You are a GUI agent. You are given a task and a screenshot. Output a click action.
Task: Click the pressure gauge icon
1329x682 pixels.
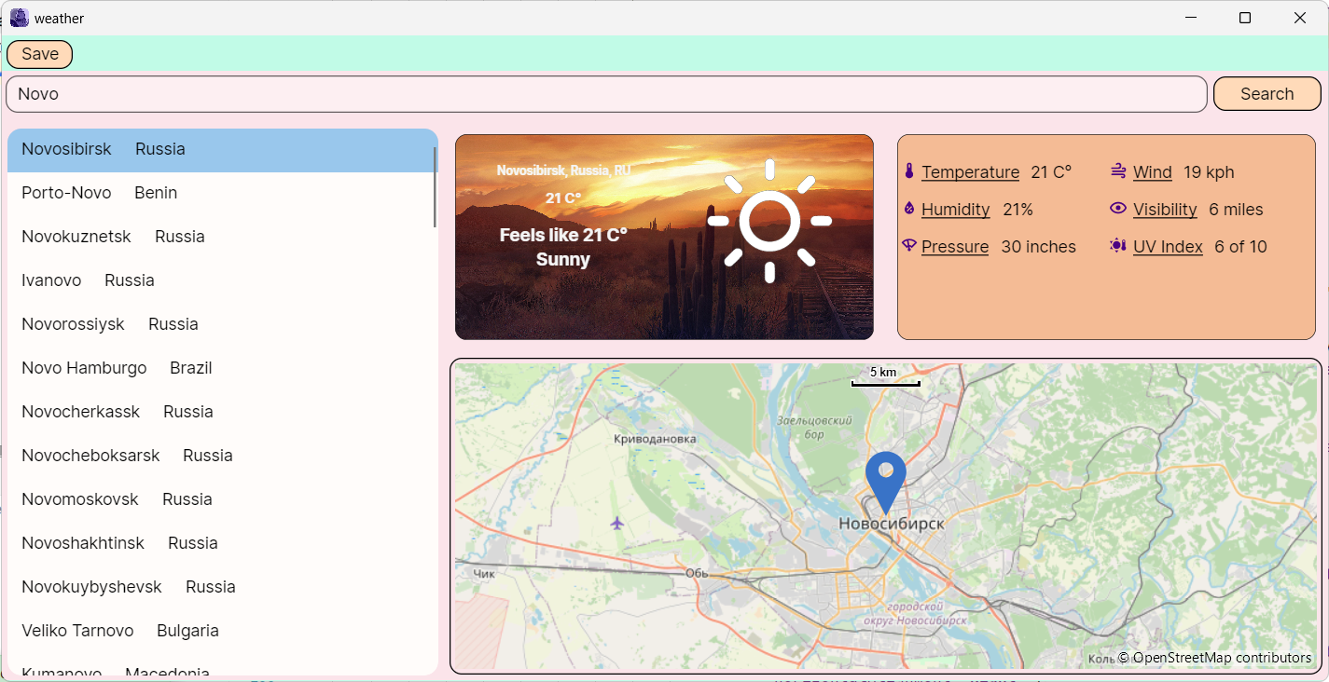click(909, 246)
